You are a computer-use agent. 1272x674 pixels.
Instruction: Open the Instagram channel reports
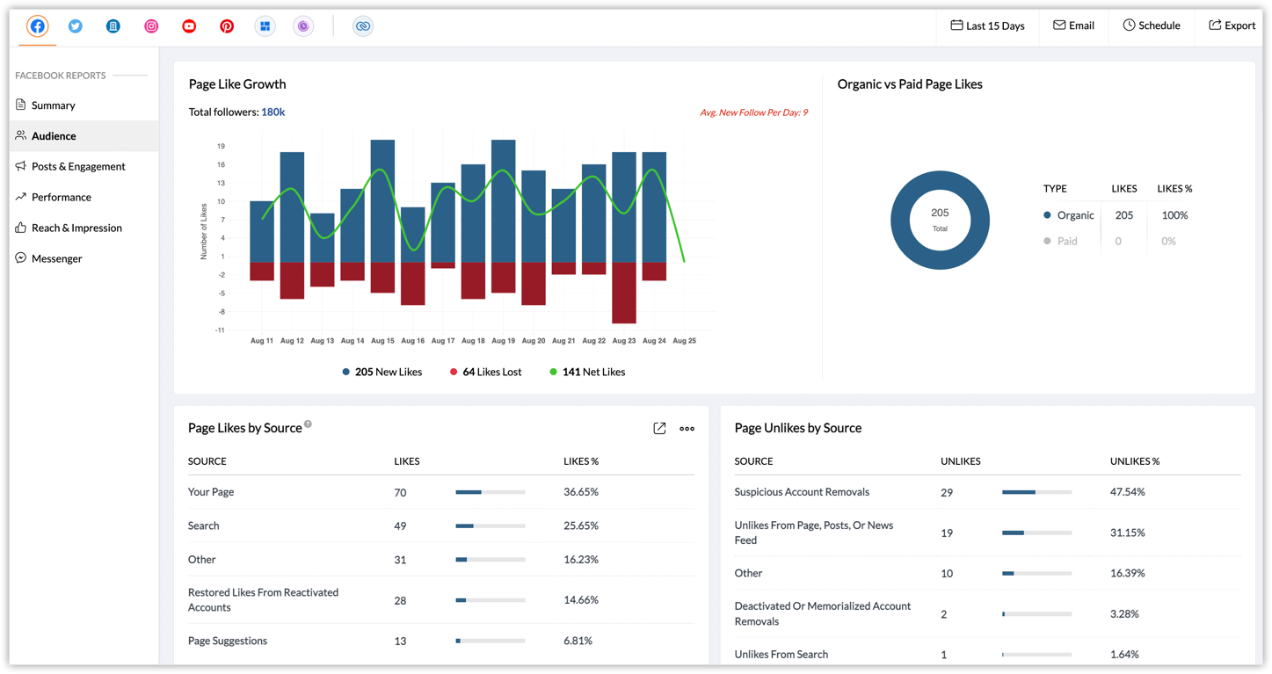coord(151,26)
